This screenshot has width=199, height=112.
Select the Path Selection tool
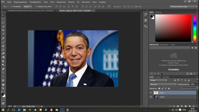(3, 77)
